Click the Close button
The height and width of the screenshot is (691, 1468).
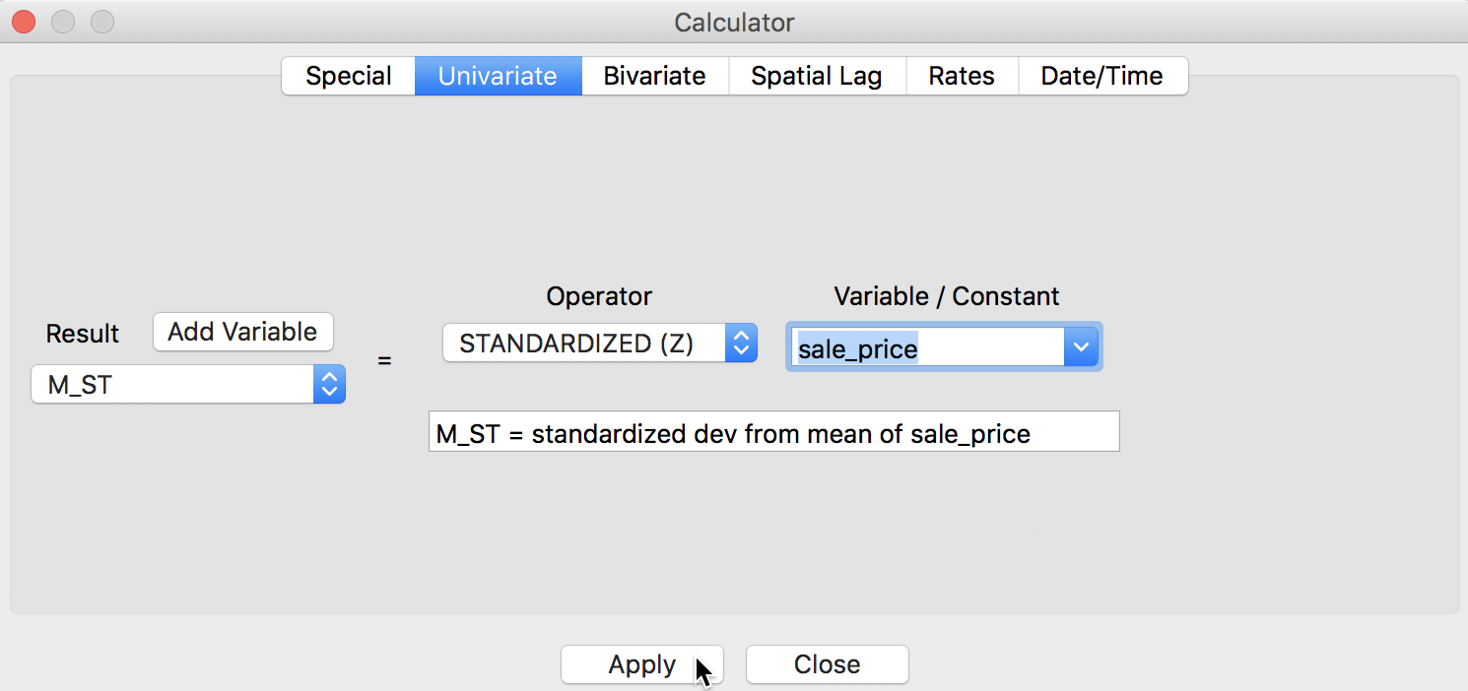tap(827, 664)
